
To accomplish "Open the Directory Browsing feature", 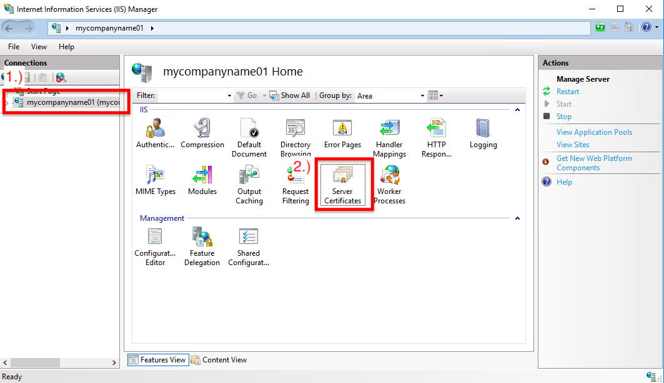I will (x=295, y=137).
